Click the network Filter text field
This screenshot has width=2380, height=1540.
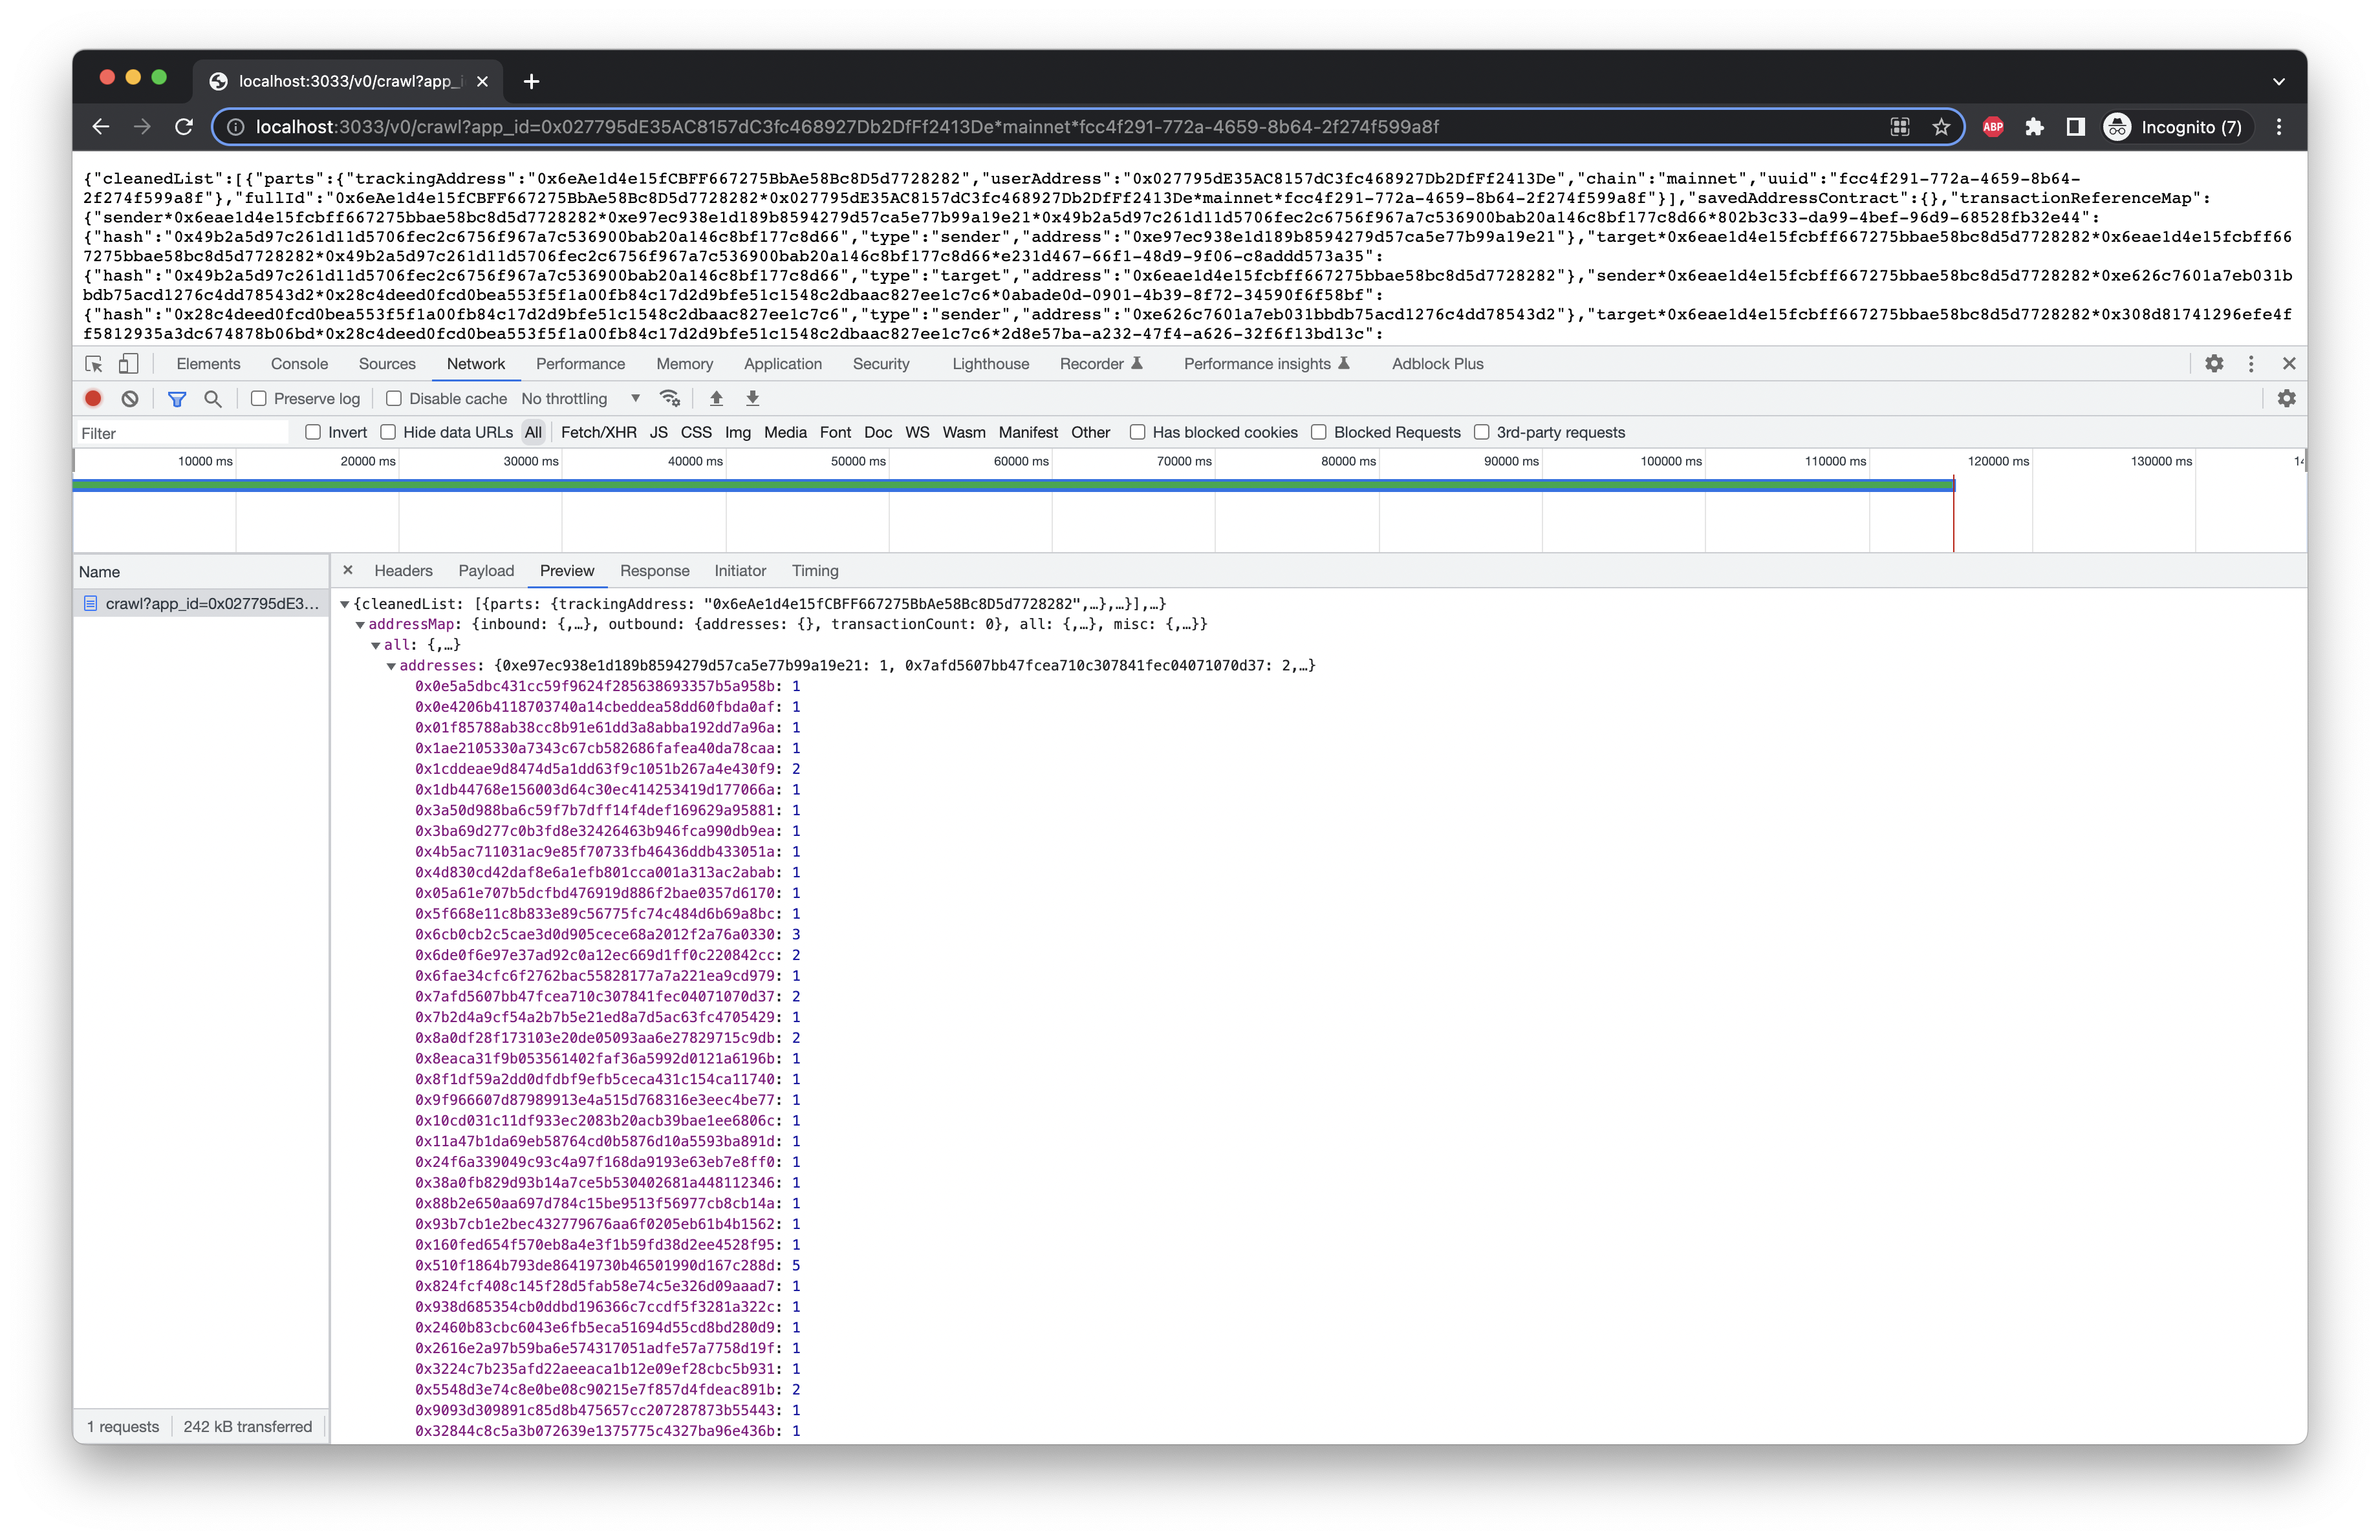click(183, 433)
